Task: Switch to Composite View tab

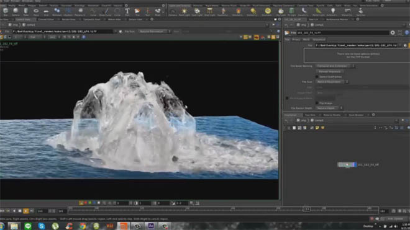Action: tap(91, 19)
